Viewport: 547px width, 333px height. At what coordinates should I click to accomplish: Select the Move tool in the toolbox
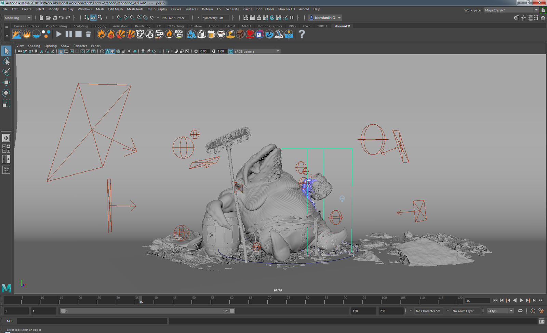[6, 82]
